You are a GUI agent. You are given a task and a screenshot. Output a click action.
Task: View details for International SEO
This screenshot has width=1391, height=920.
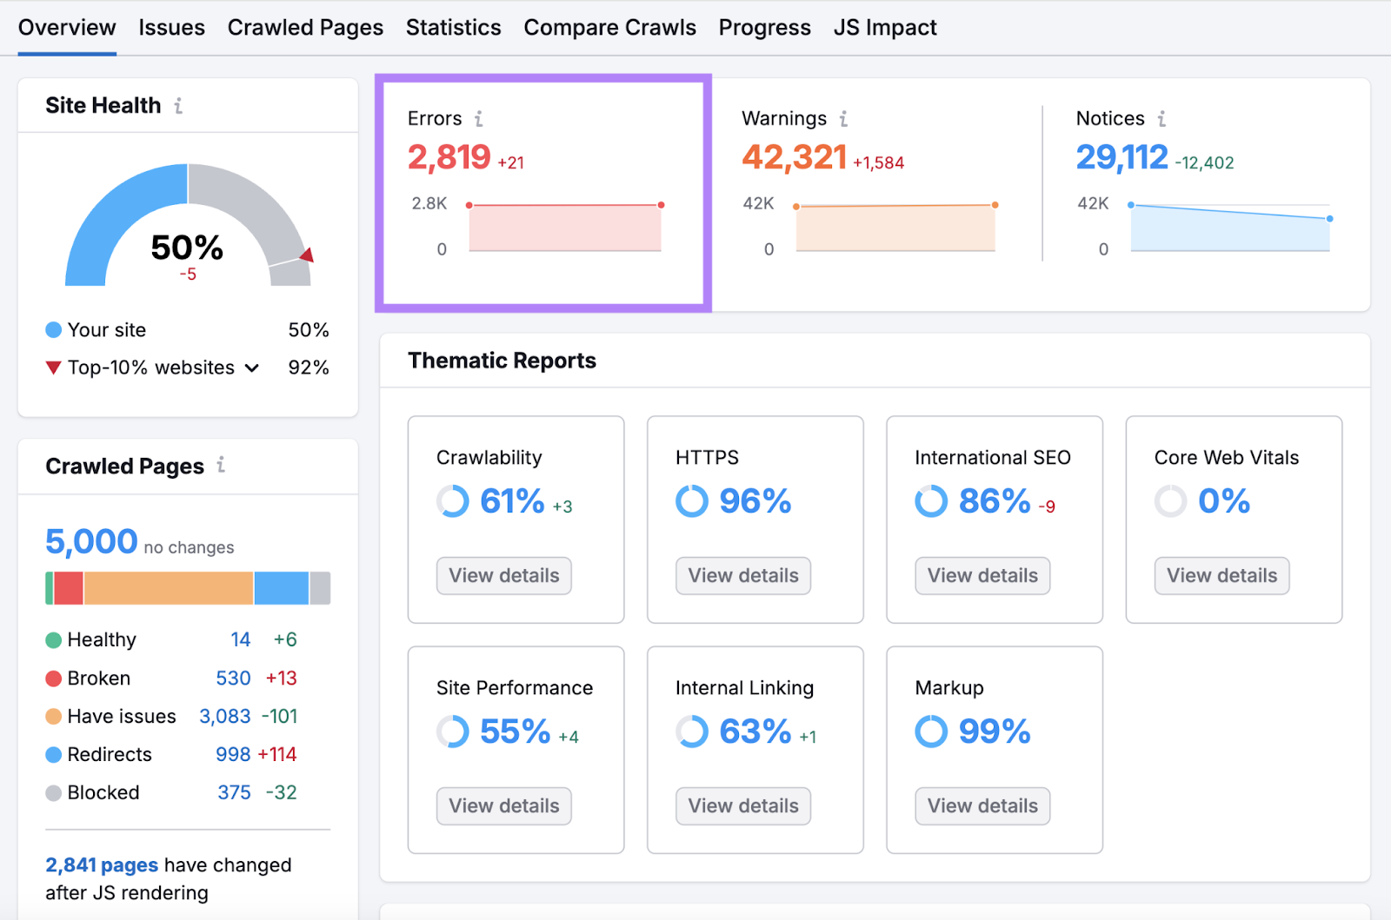982,576
